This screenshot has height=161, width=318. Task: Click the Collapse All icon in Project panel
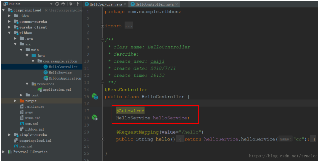[63, 4]
